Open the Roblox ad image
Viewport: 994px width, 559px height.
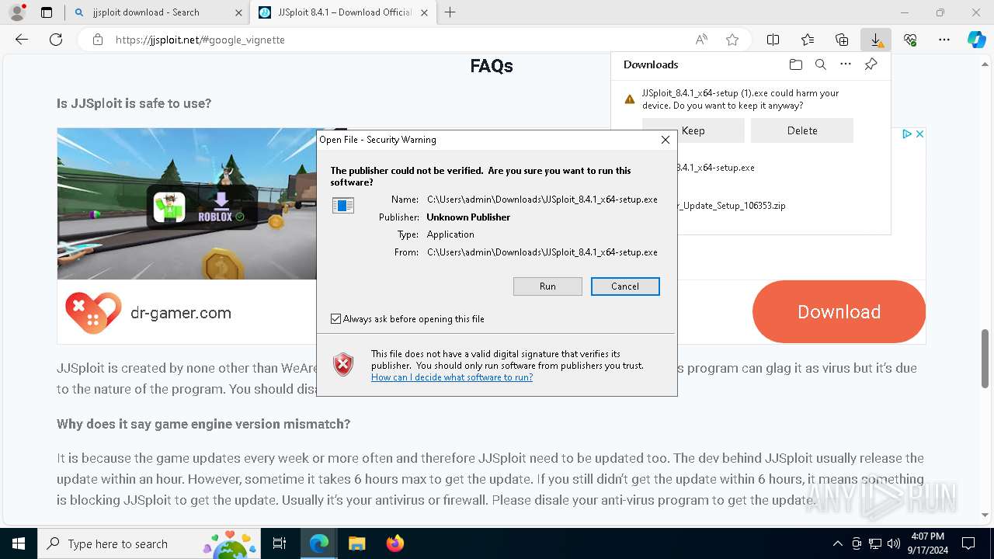(x=187, y=204)
